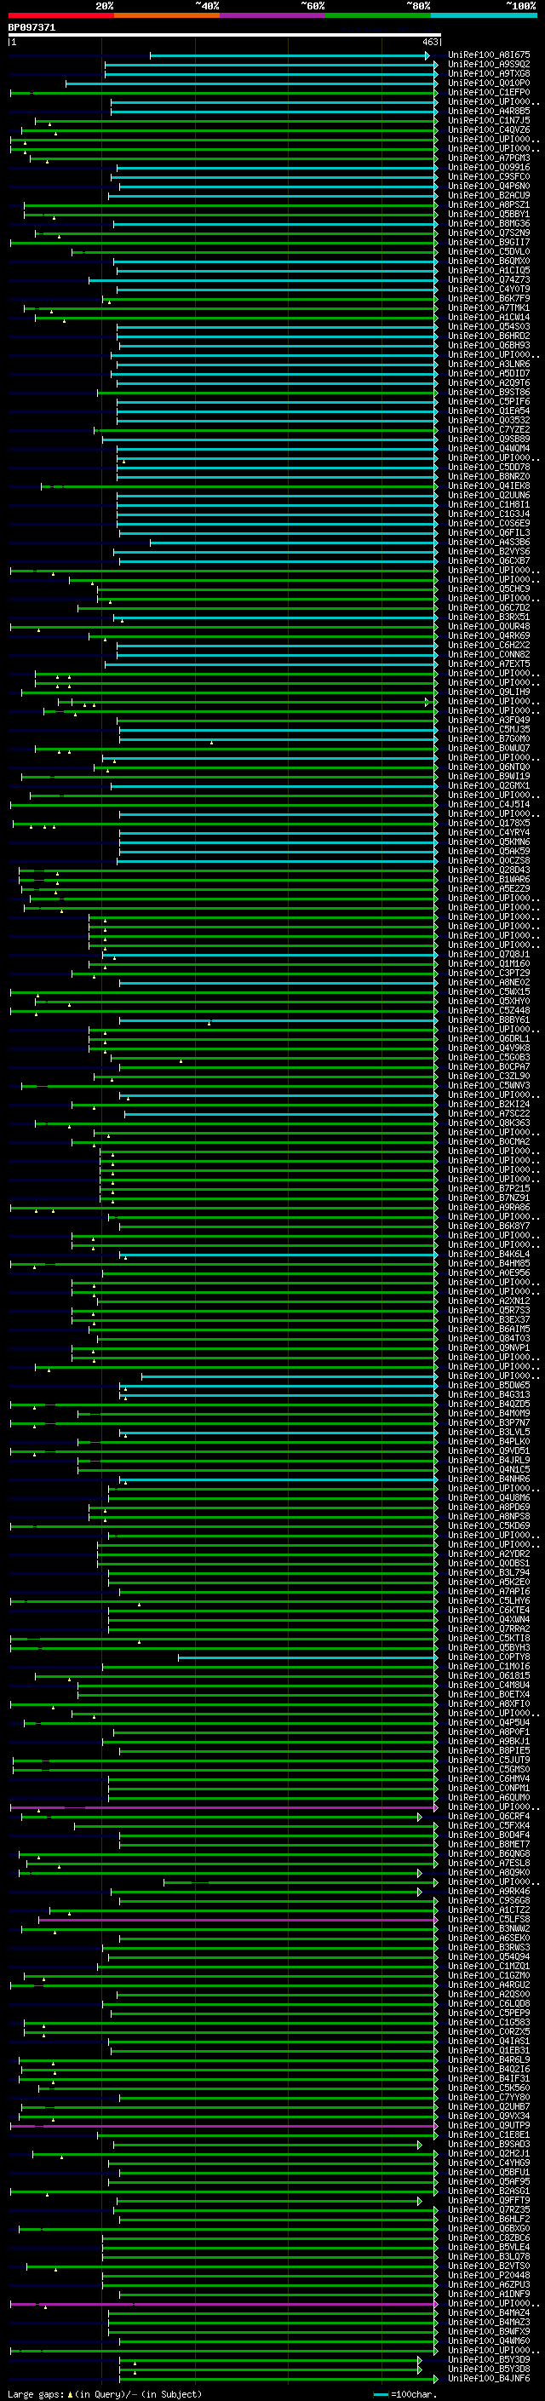
Task: Select the UniRef100_Q09916 label
Action: pos(489,168)
